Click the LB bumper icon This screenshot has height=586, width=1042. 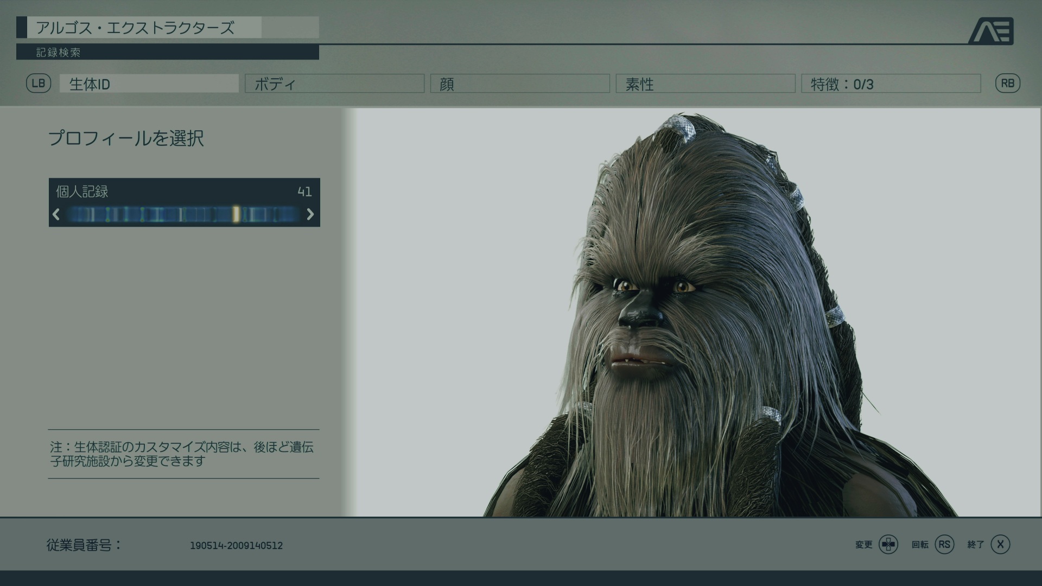tap(39, 84)
